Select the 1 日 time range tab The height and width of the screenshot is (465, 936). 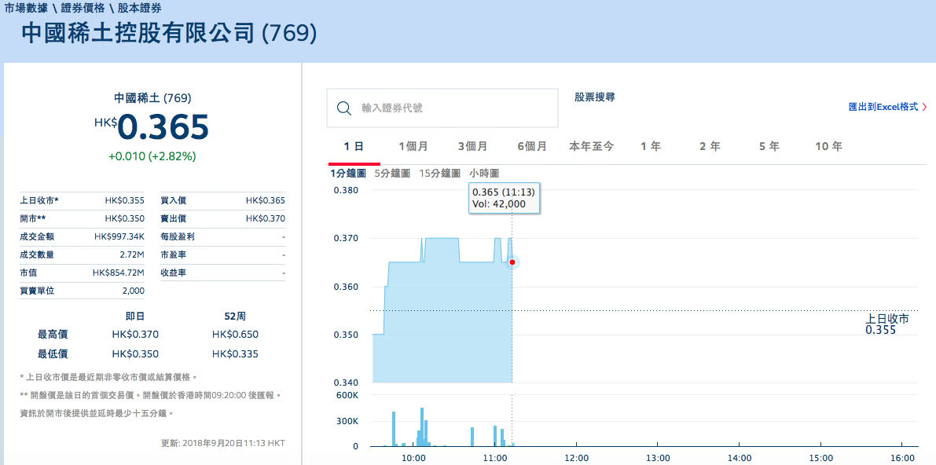[x=354, y=147]
